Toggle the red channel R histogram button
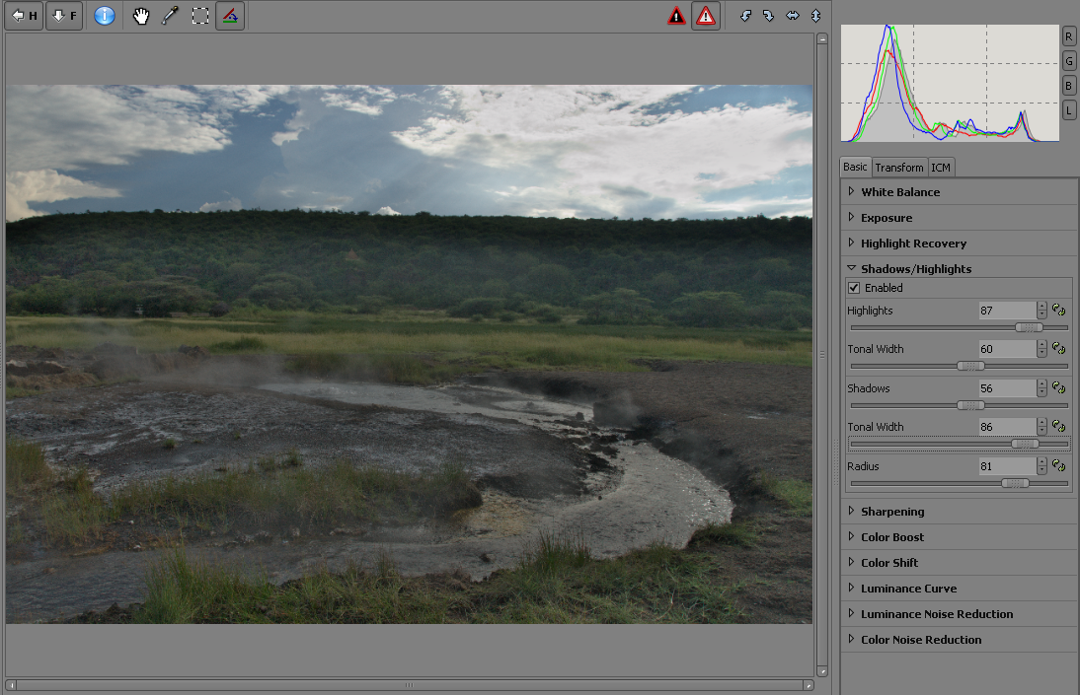The height and width of the screenshot is (695, 1080). [x=1069, y=35]
